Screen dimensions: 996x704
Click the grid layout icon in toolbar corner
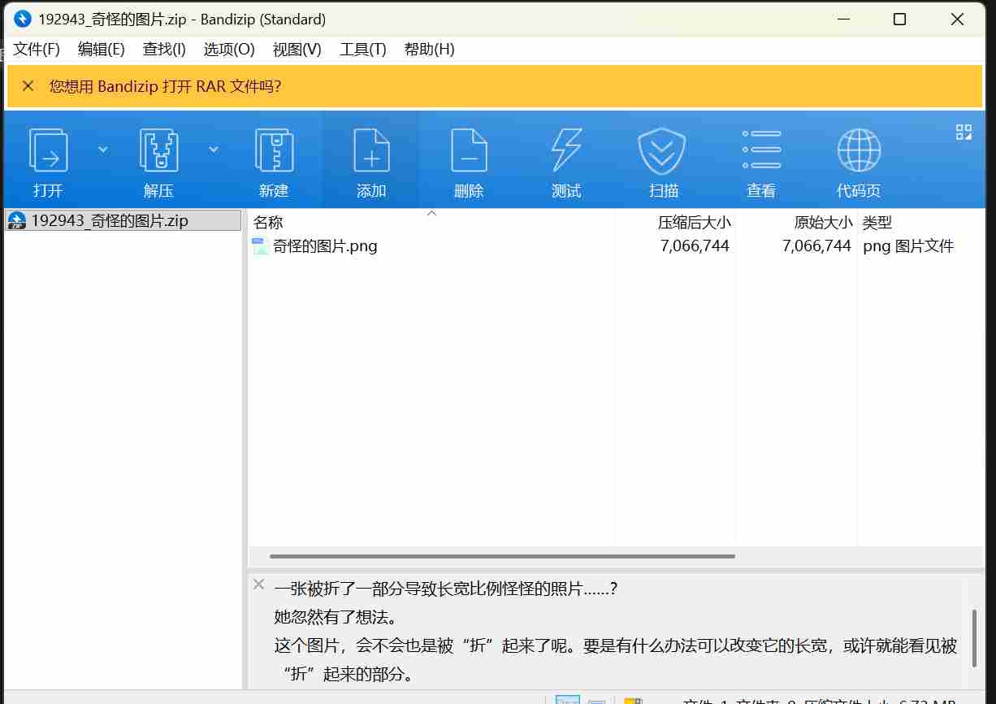964,133
